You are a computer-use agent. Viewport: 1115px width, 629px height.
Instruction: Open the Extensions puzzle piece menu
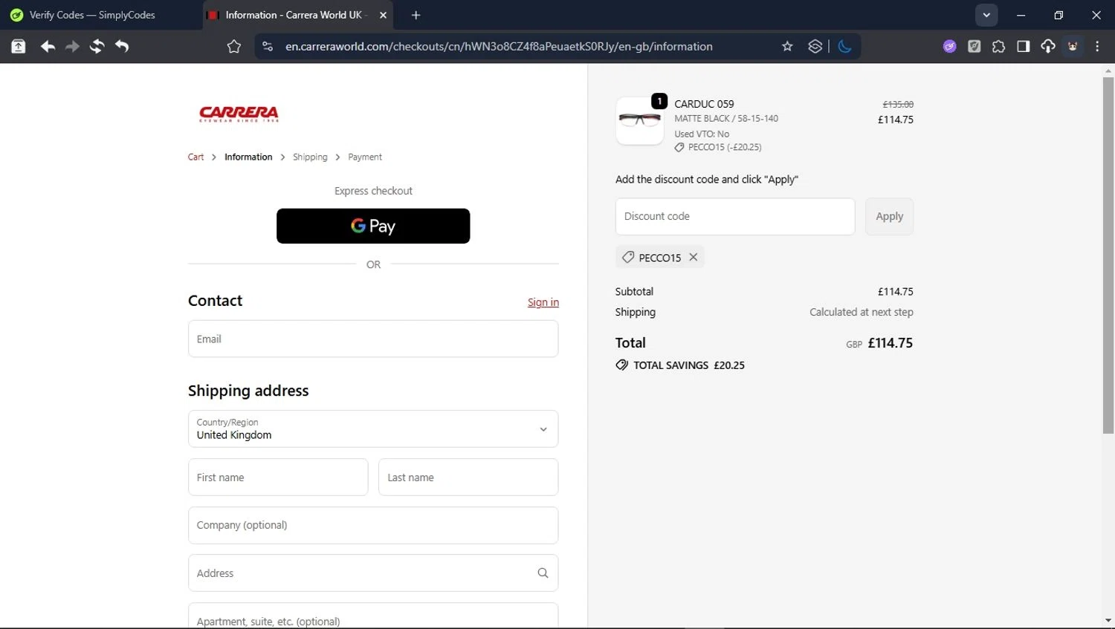998,47
